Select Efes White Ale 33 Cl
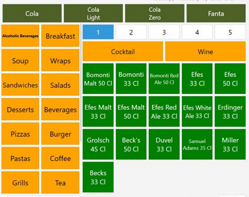The image size is (249, 197). (197, 111)
